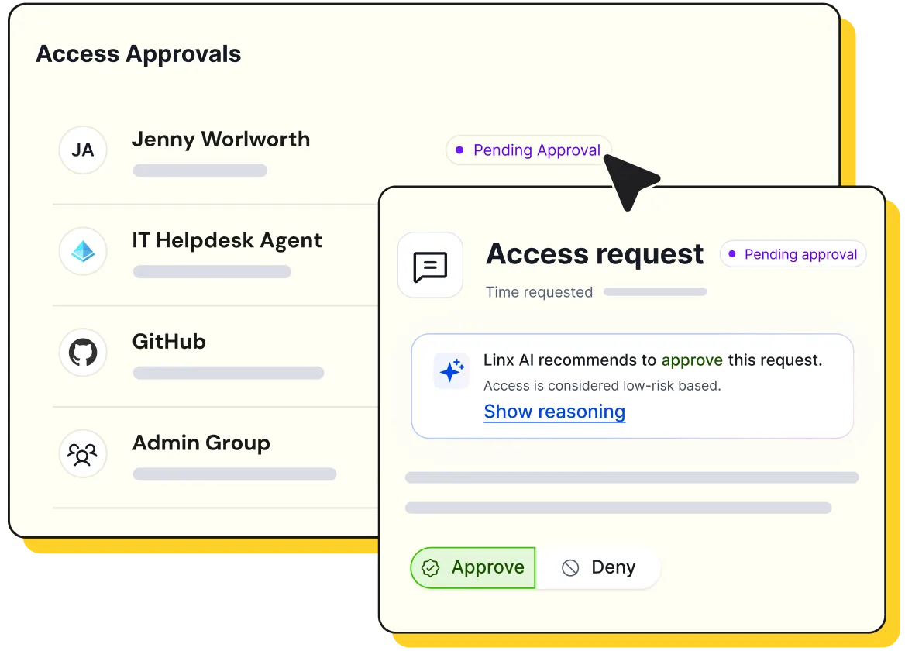Click the Deny prohibition icon
Screen dimensions: 905x651
point(570,567)
